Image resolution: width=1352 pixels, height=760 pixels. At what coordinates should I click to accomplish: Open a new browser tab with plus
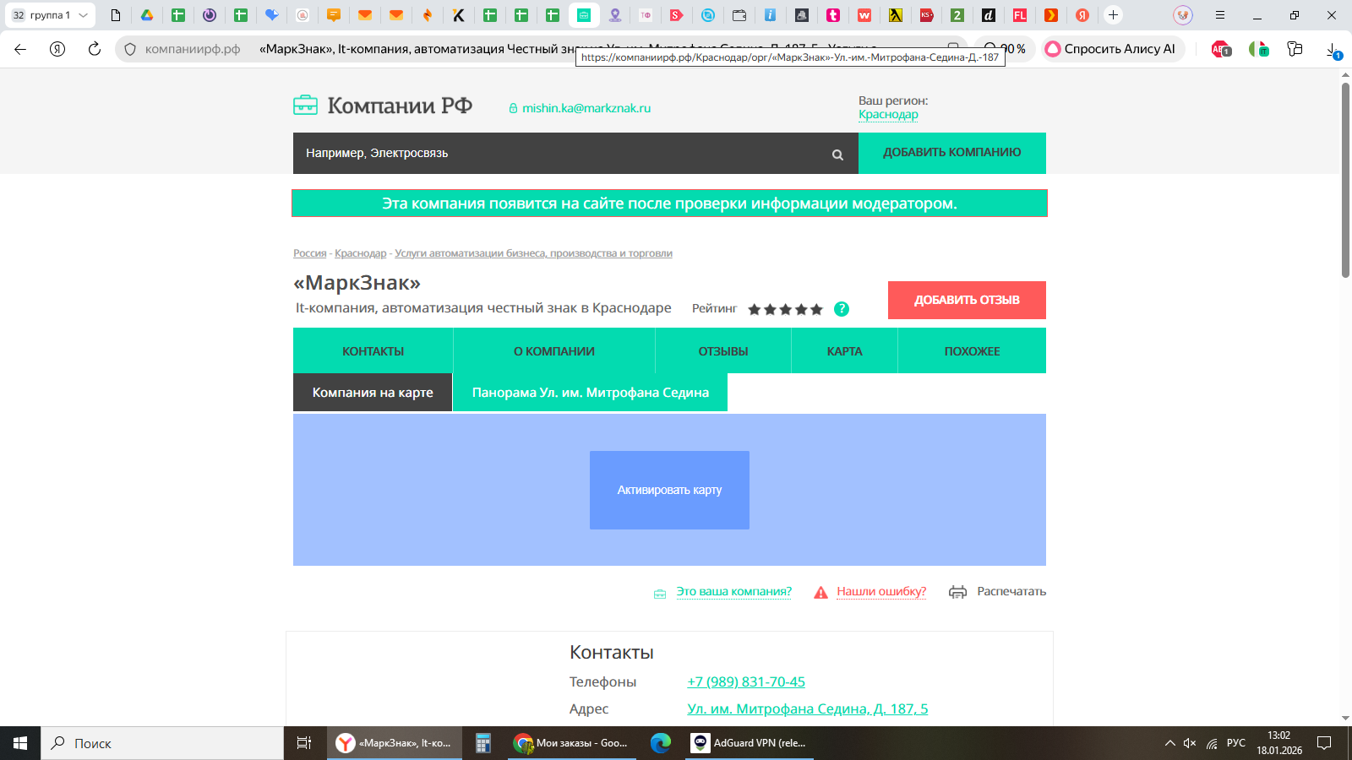pos(1114,15)
